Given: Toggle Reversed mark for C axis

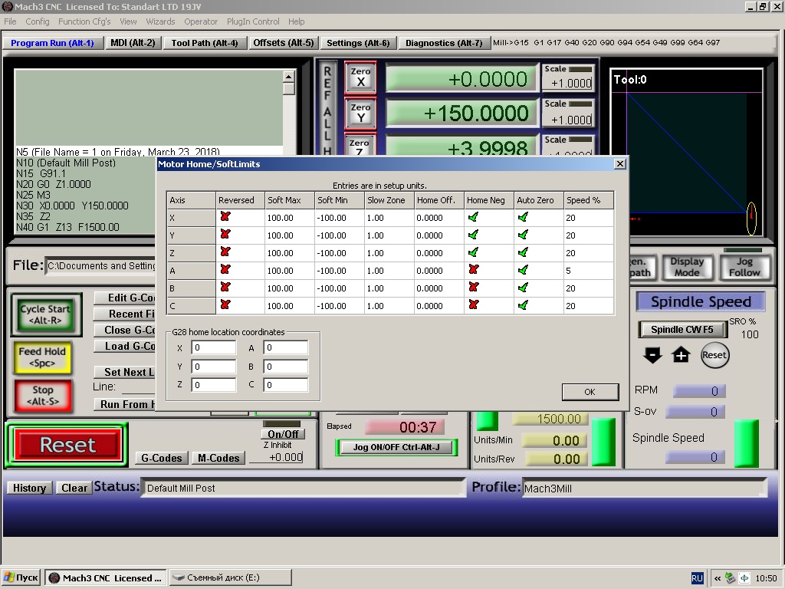Looking at the screenshot, I should (225, 304).
